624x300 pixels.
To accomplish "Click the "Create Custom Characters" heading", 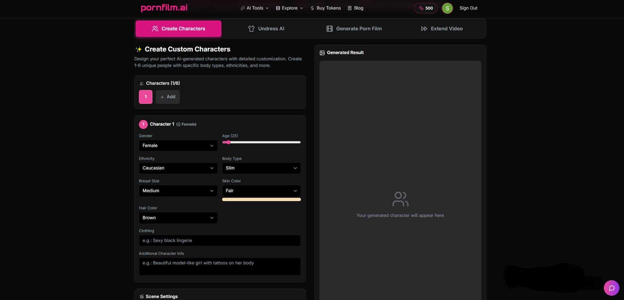I will click(187, 49).
